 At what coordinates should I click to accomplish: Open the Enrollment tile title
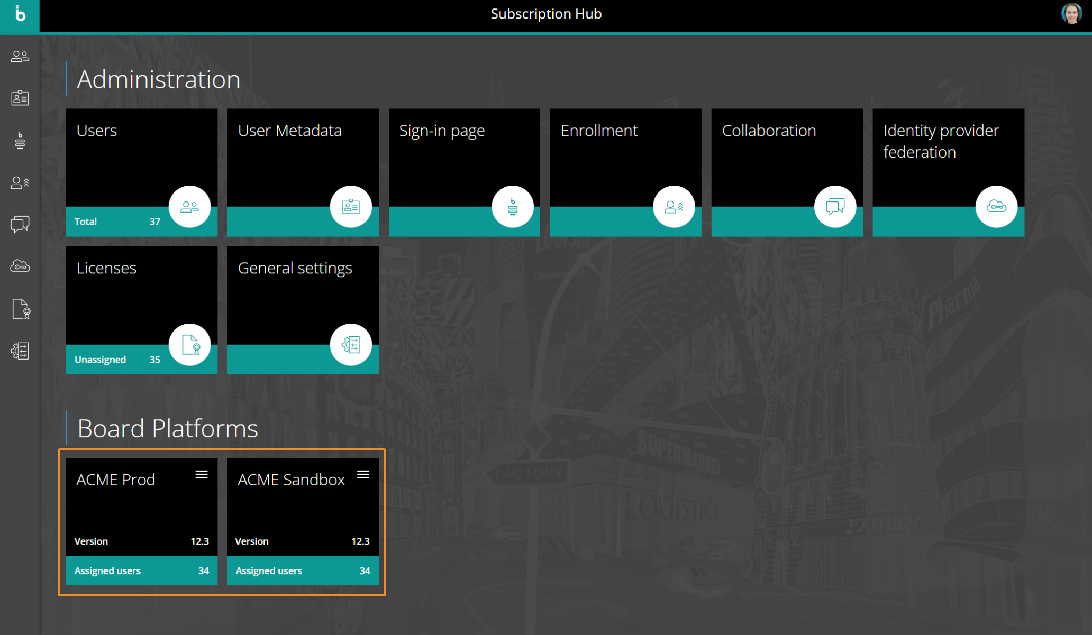point(599,131)
